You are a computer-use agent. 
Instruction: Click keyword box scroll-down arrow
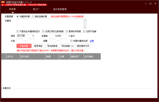click(x=85, y=27)
